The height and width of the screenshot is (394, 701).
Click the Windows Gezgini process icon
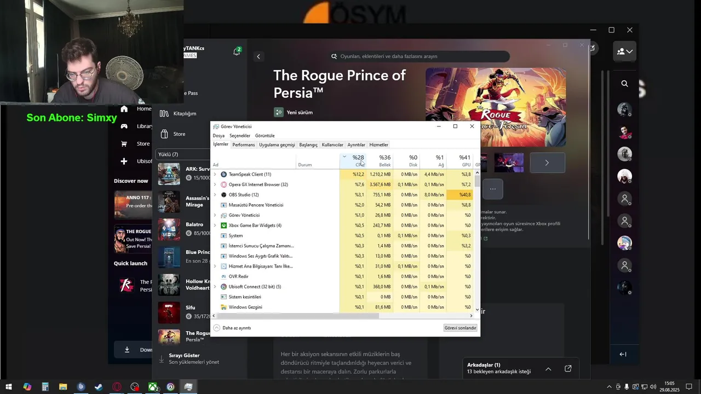[223, 307]
